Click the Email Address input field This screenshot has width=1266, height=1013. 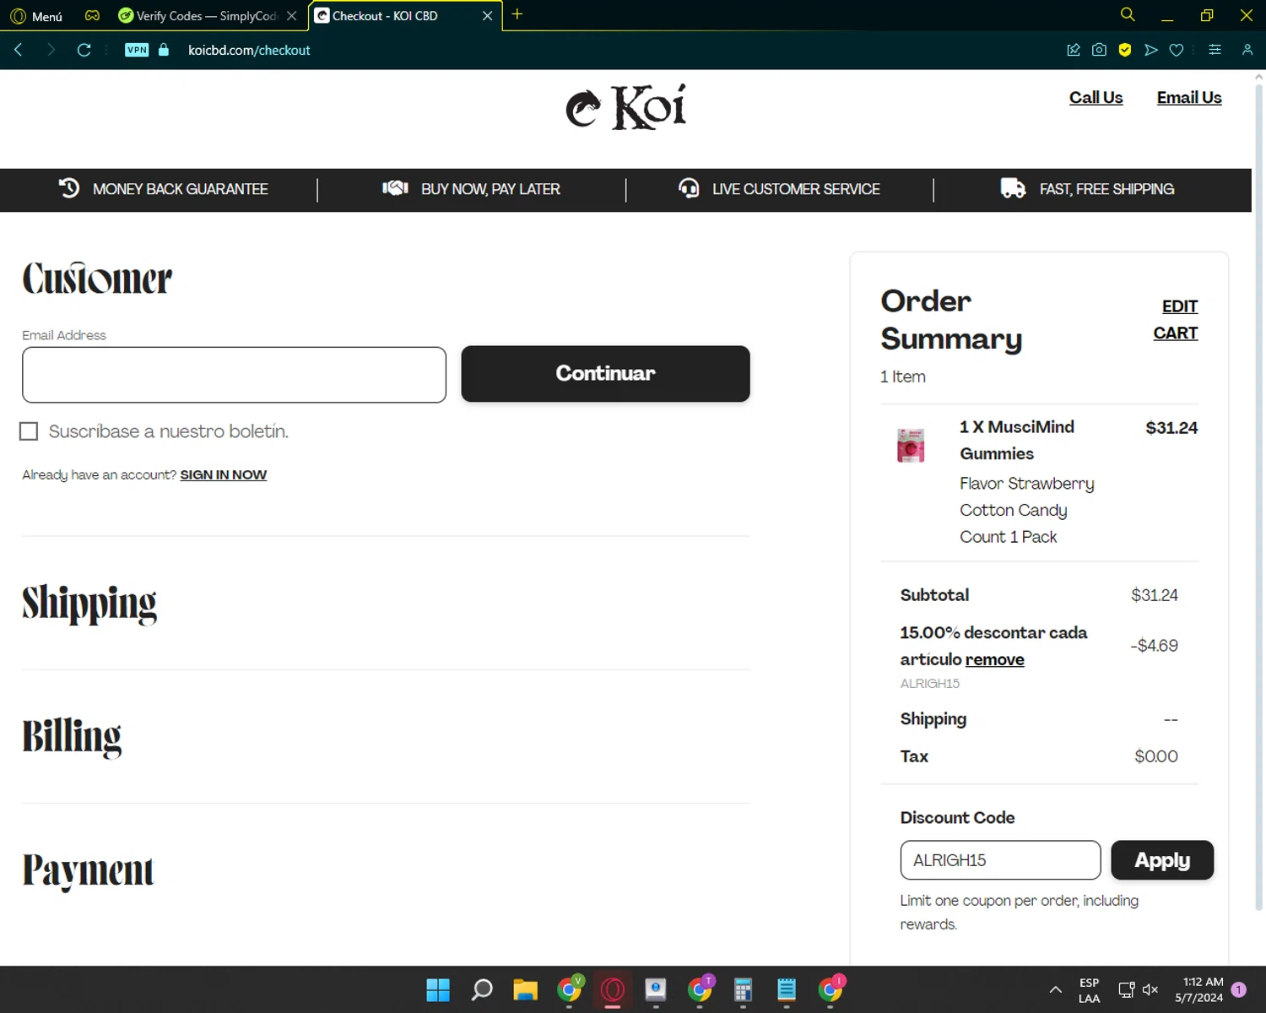(234, 375)
